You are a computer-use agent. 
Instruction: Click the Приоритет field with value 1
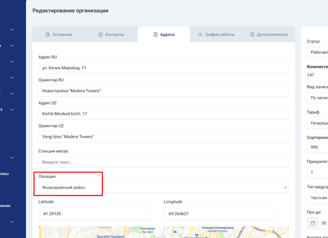coord(318,173)
